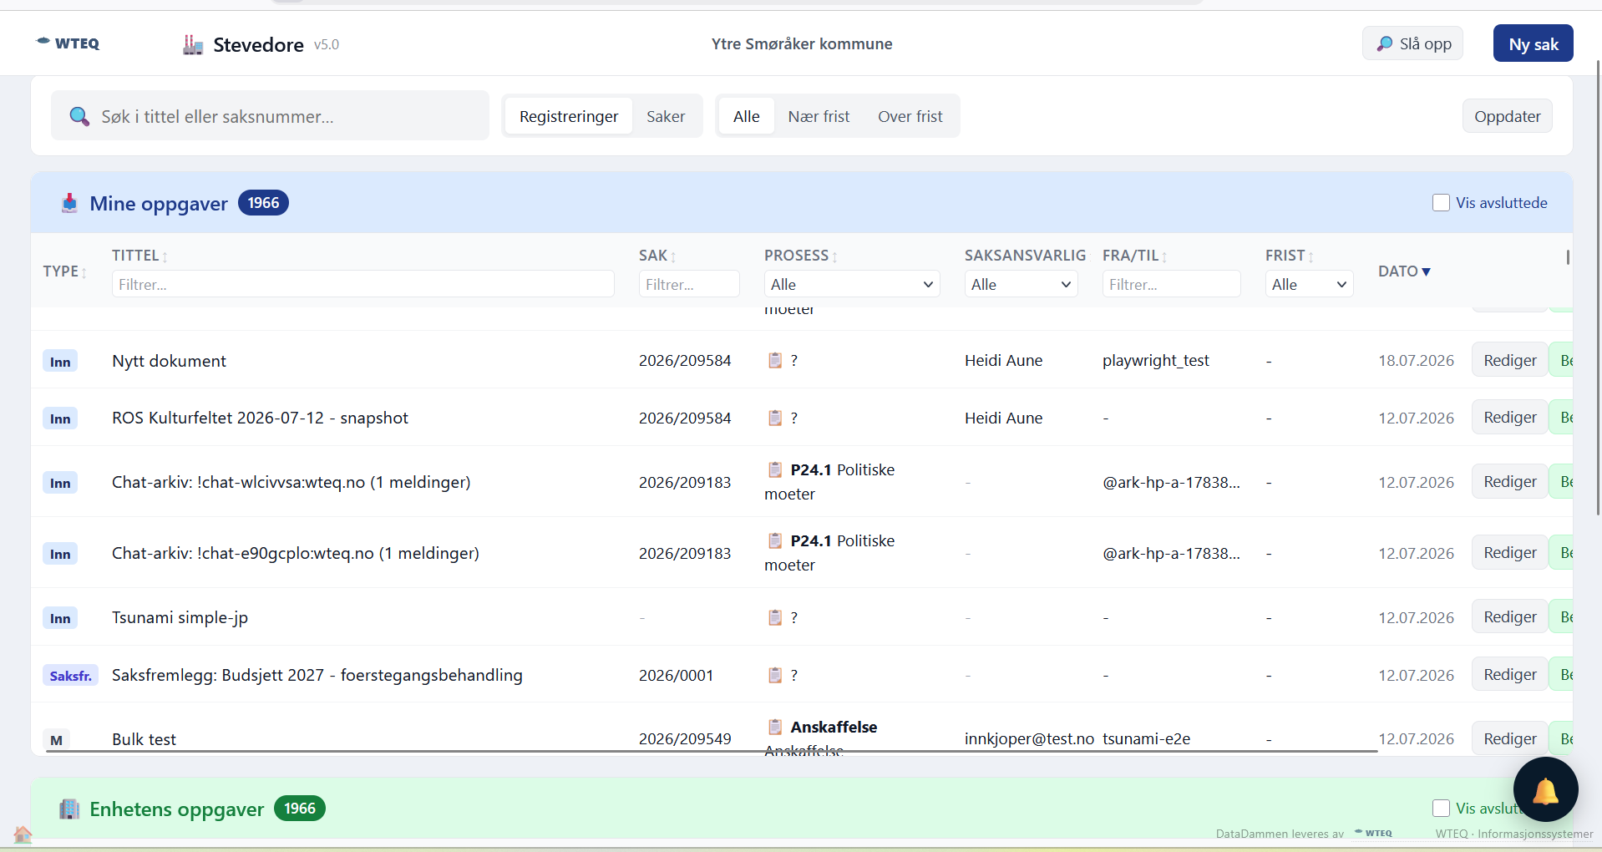Image resolution: width=1602 pixels, height=852 pixels.
Task: Click the Mine oppgaver inbox icon
Action: (69, 203)
